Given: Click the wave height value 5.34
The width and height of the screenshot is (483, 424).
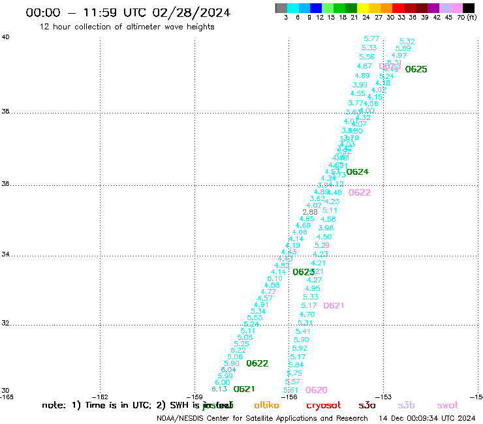Looking at the screenshot, I should (258, 311).
